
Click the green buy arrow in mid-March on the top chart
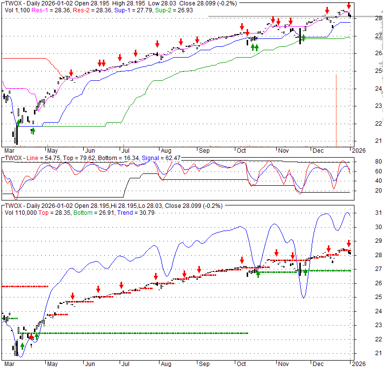click(x=18, y=123)
